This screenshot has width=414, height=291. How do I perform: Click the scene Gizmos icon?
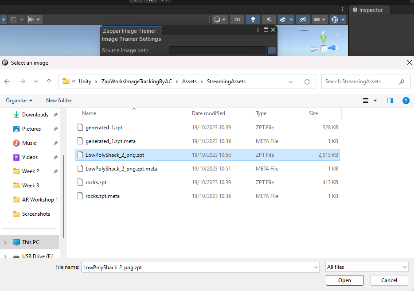click(335, 19)
